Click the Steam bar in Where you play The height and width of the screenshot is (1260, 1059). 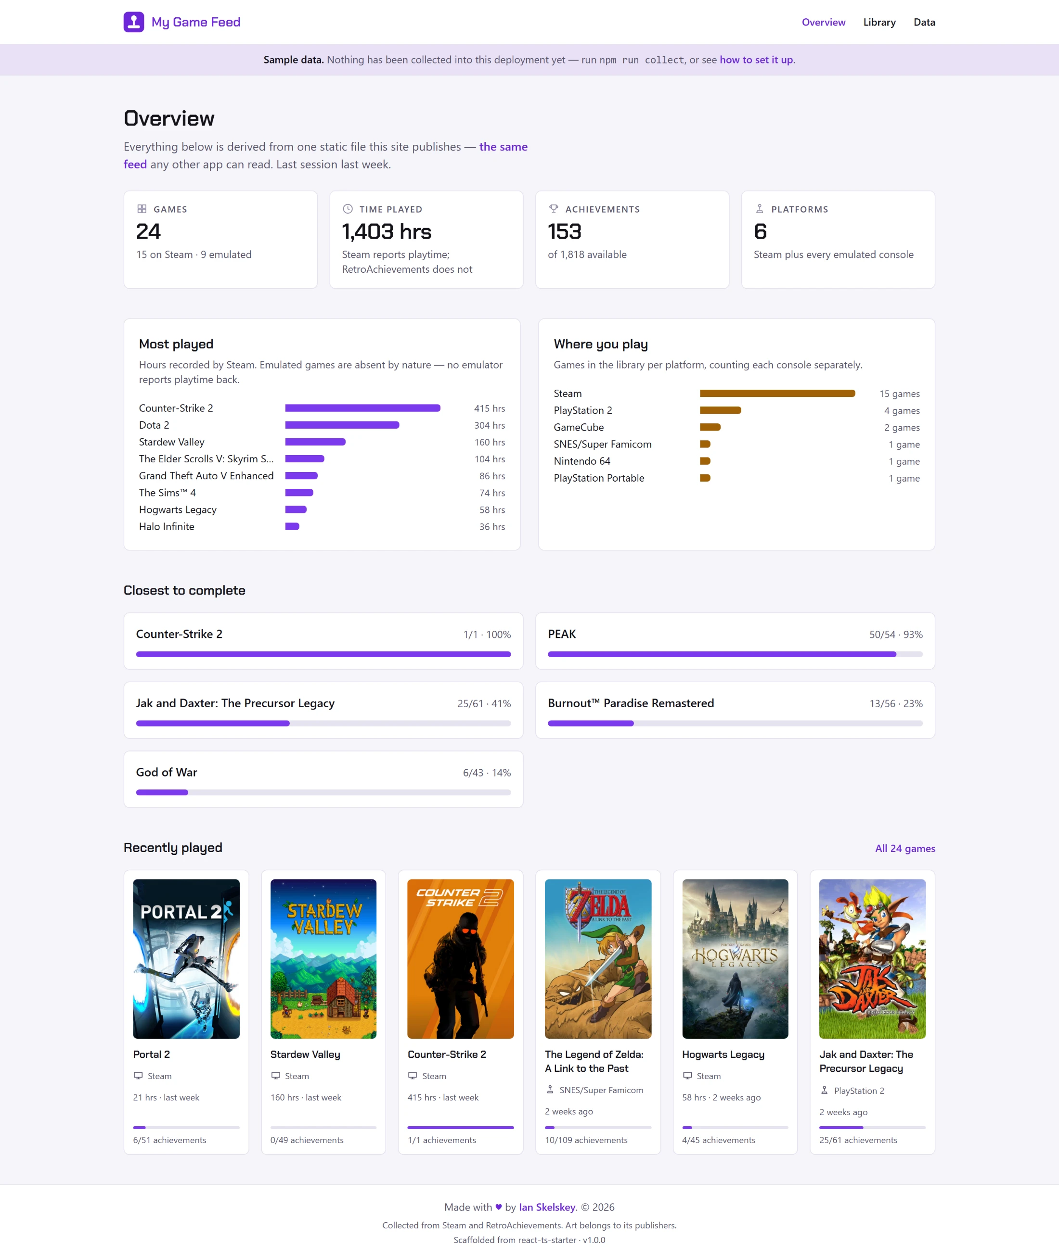click(777, 394)
